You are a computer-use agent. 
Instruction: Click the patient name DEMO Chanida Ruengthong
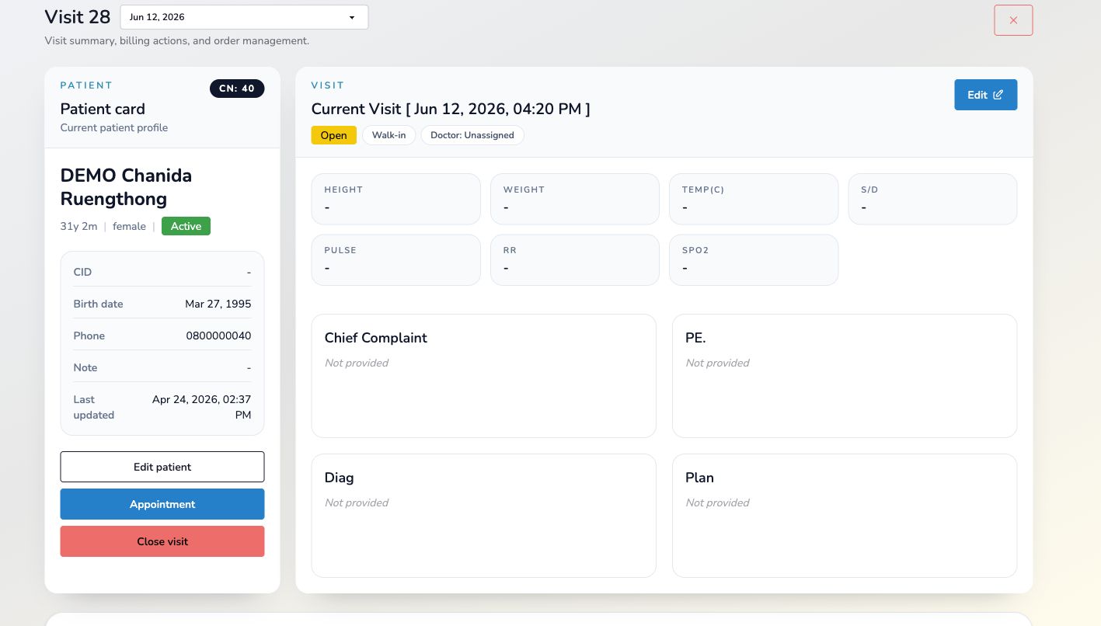click(x=126, y=187)
